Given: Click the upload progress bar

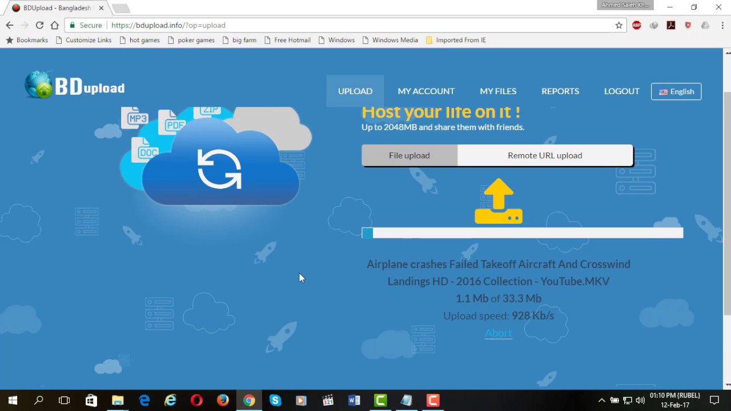Looking at the screenshot, I should tap(522, 232).
